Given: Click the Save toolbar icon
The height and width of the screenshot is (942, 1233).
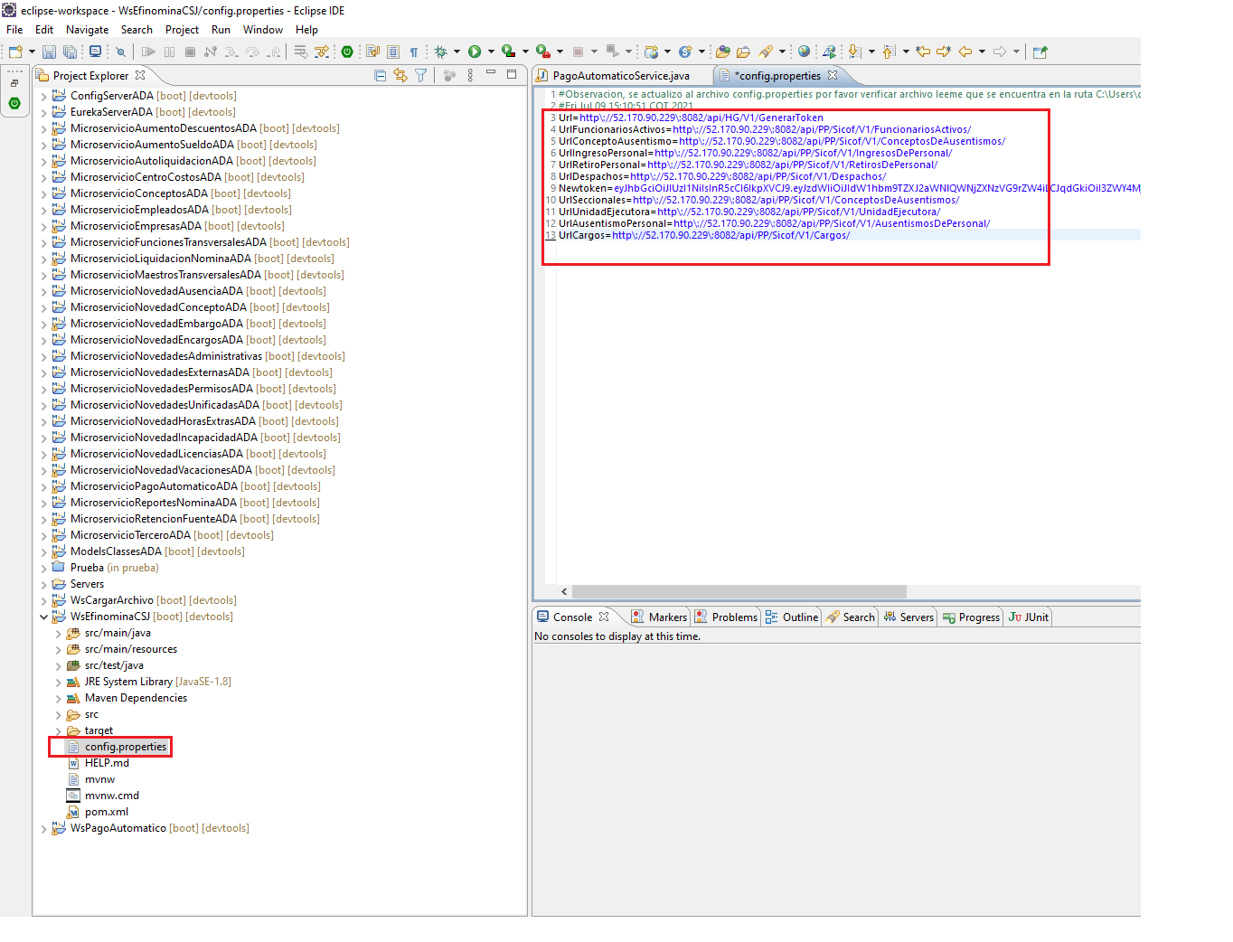Looking at the screenshot, I should click(x=49, y=52).
